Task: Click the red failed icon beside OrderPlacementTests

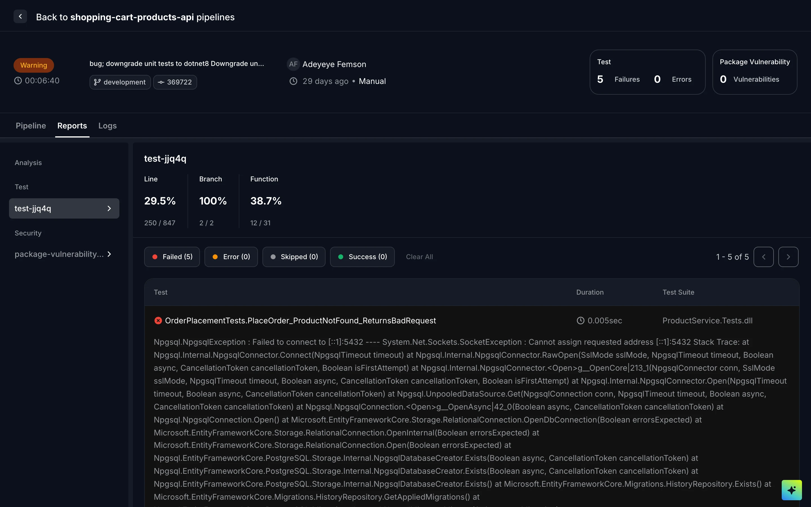Action: 158,321
